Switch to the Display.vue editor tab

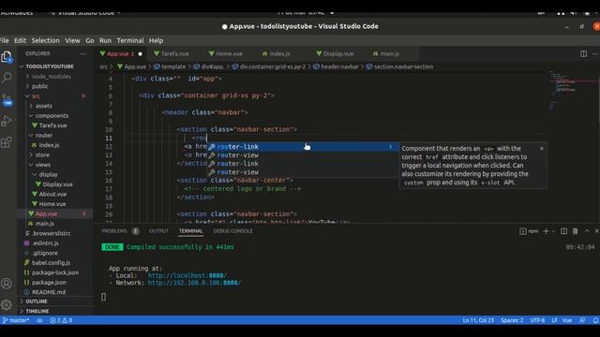click(338, 54)
